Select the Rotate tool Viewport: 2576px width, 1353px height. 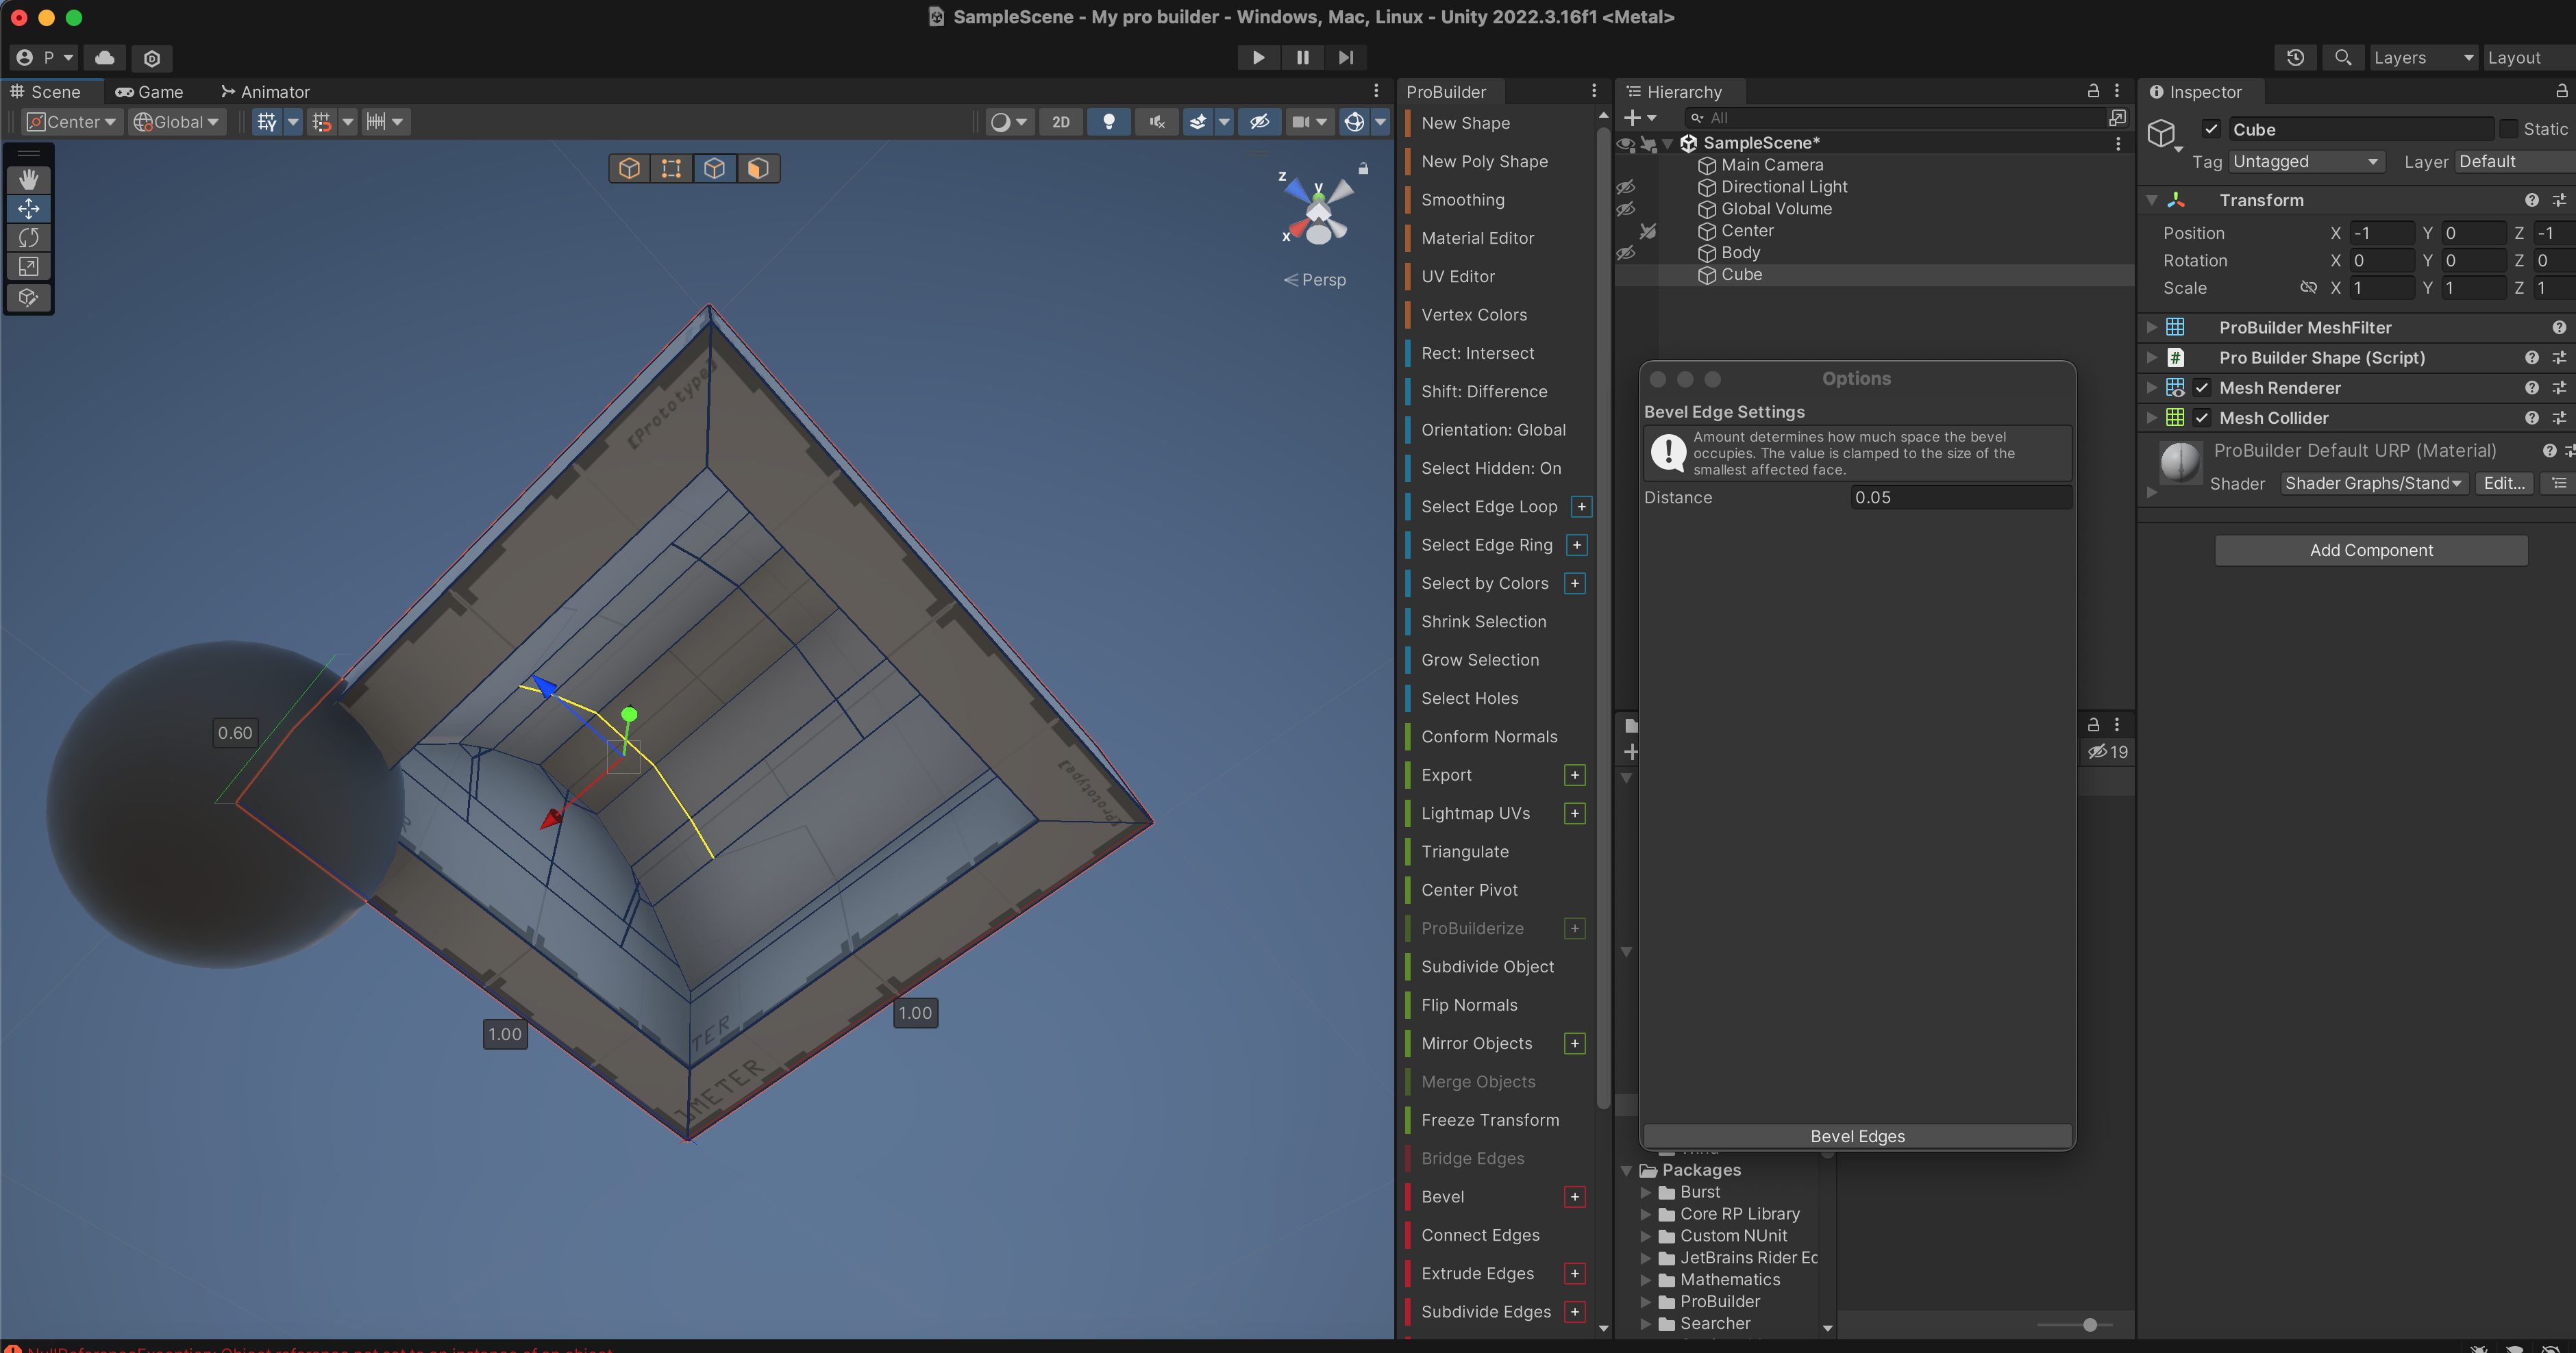(x=28, y=238)
